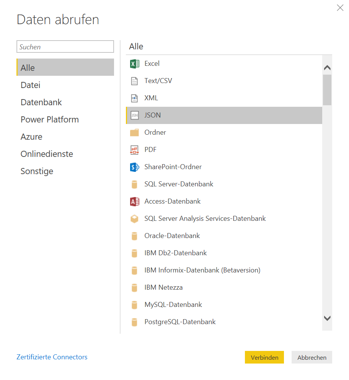349x380 pixels.
Task: Click the XML document icon
Action: click(x=134, y=98)
